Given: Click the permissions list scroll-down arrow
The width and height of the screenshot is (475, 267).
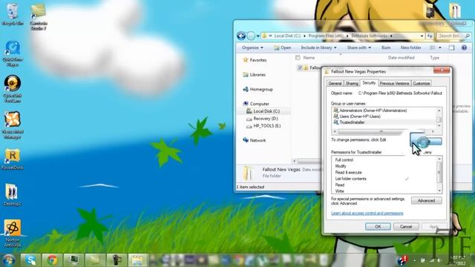Looking at the screenshot, I should coord(439,191).
